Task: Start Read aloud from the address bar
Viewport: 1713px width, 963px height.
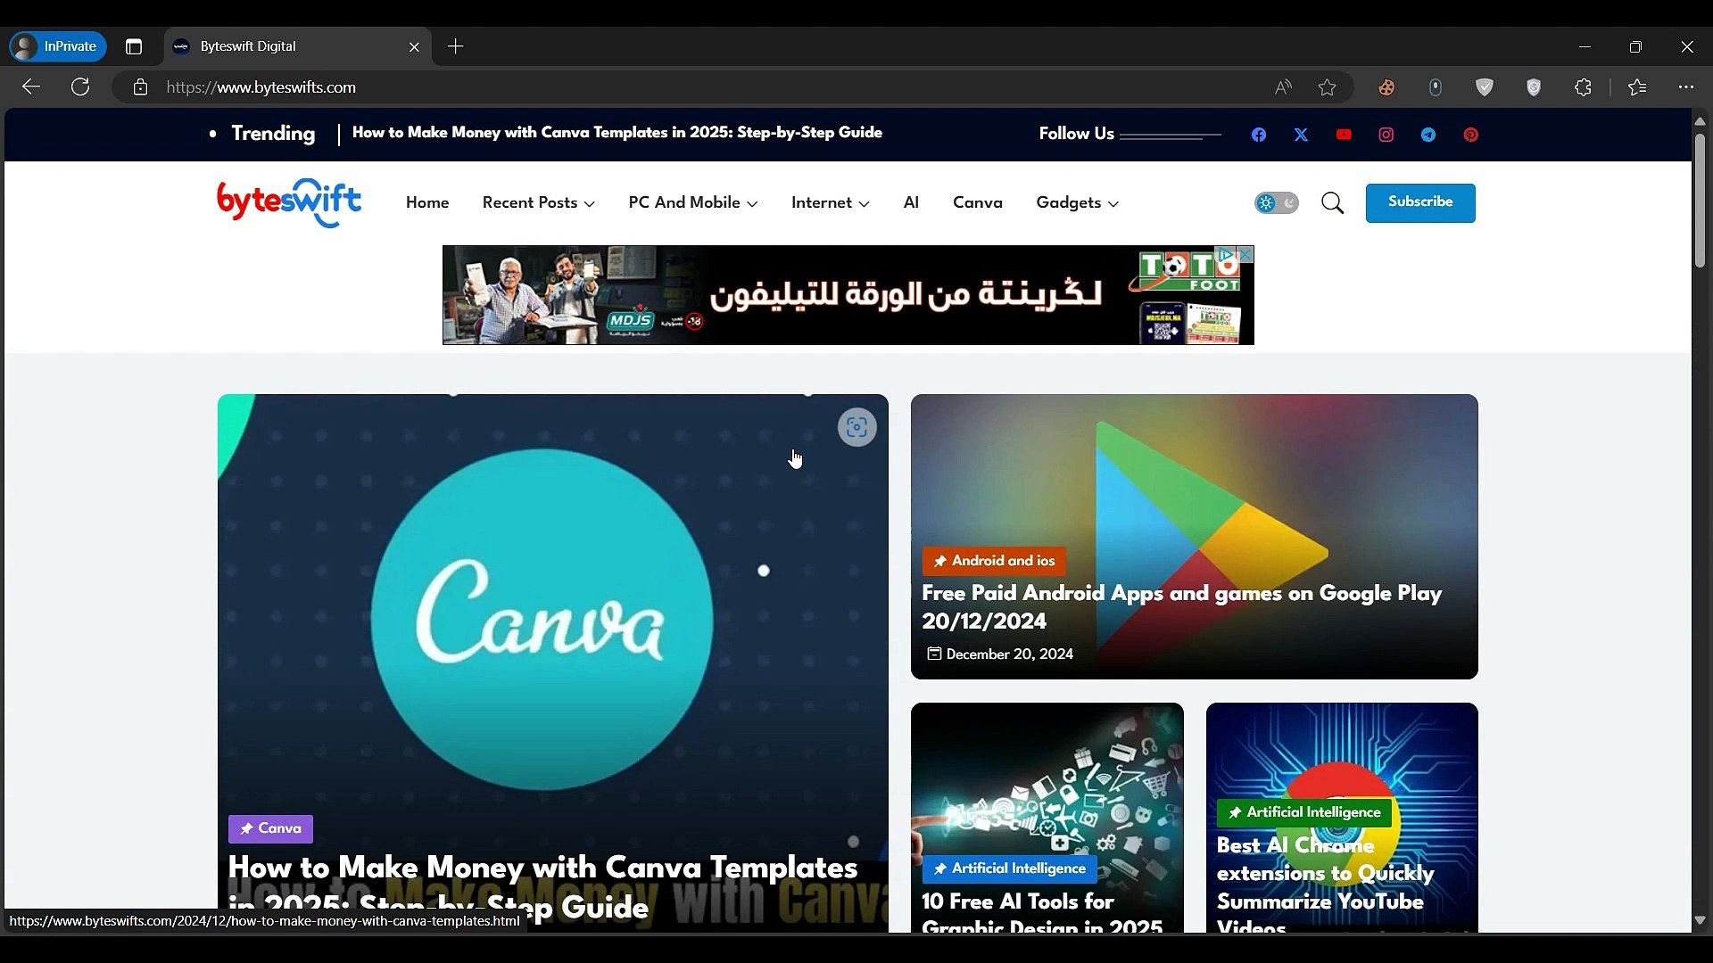Action: [x=1283, y=87]
